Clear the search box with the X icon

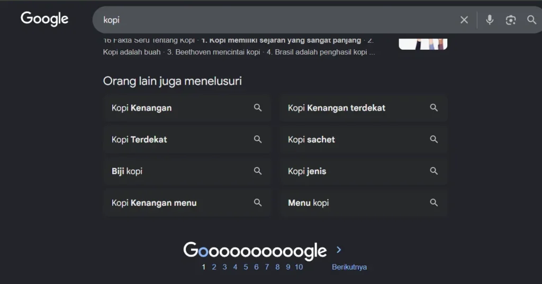click(464, 20)
